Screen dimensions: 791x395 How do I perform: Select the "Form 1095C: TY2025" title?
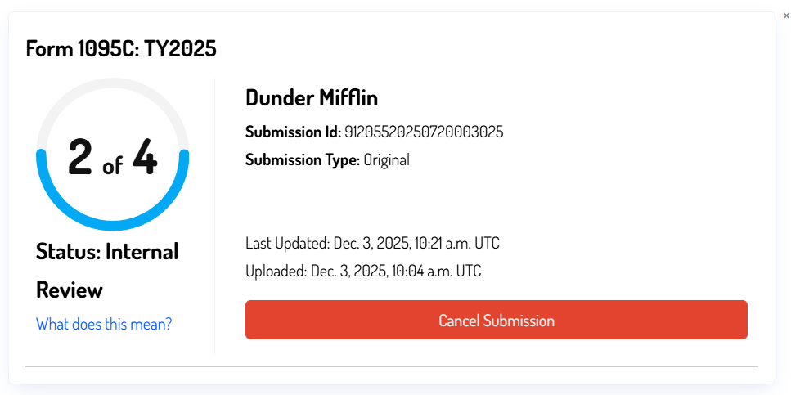pos(121,49)
